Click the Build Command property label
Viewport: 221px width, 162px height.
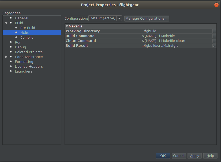point(80,36)
